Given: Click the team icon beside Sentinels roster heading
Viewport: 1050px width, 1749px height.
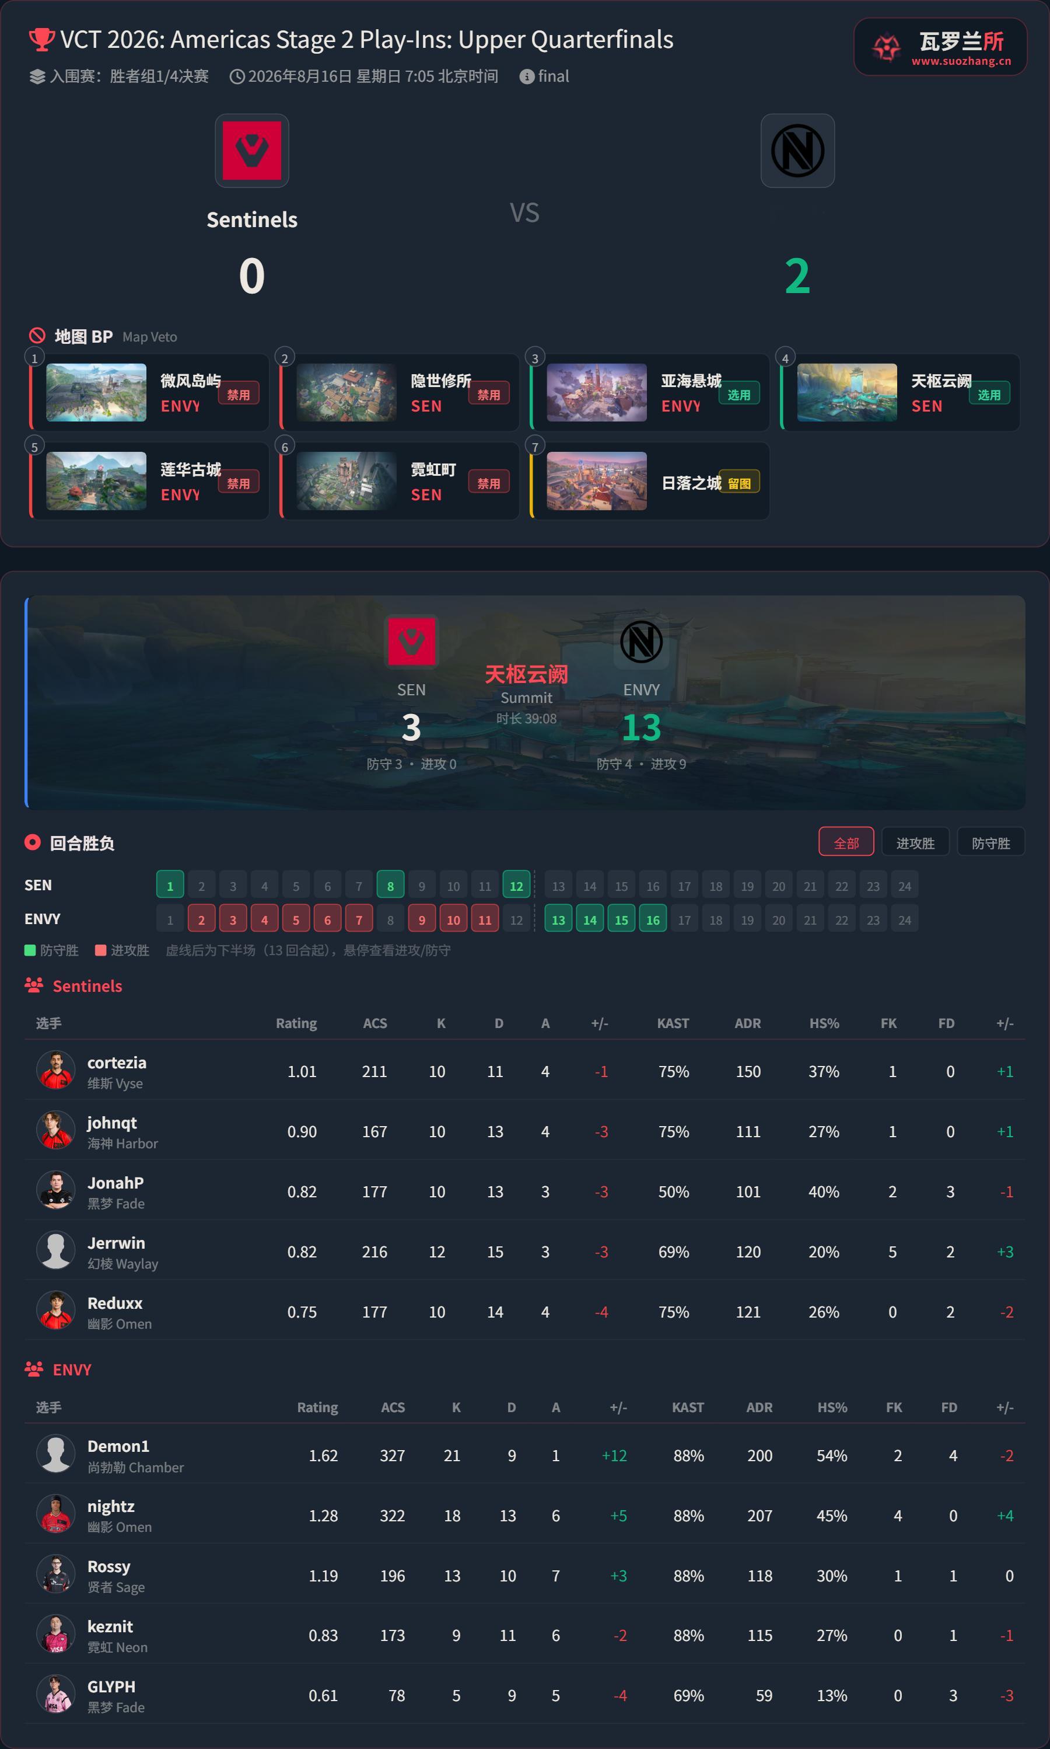Looking at the screenshot, I should click(x=34, y=985).
